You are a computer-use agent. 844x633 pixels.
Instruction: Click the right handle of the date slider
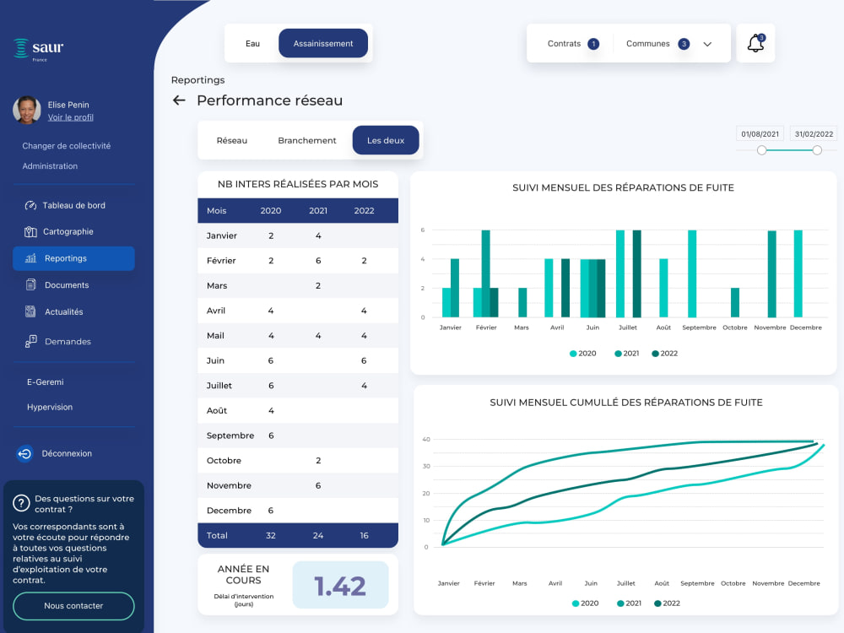click(x=817, y=150)
